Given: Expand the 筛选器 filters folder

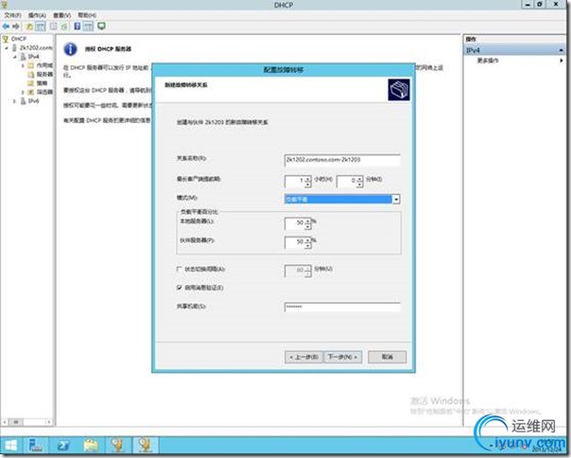Looking at the screenshot, I should coord(23,92).
